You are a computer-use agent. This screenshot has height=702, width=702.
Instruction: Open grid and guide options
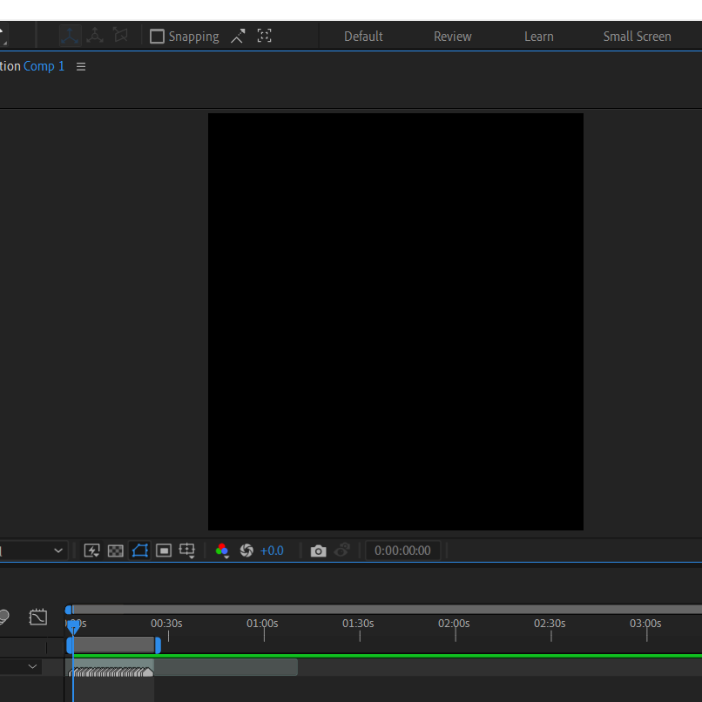tap(187, 550)
